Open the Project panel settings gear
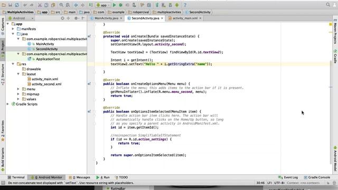This screenshot has width=338, height=190. pyautogui.click(x=76, y=18)
